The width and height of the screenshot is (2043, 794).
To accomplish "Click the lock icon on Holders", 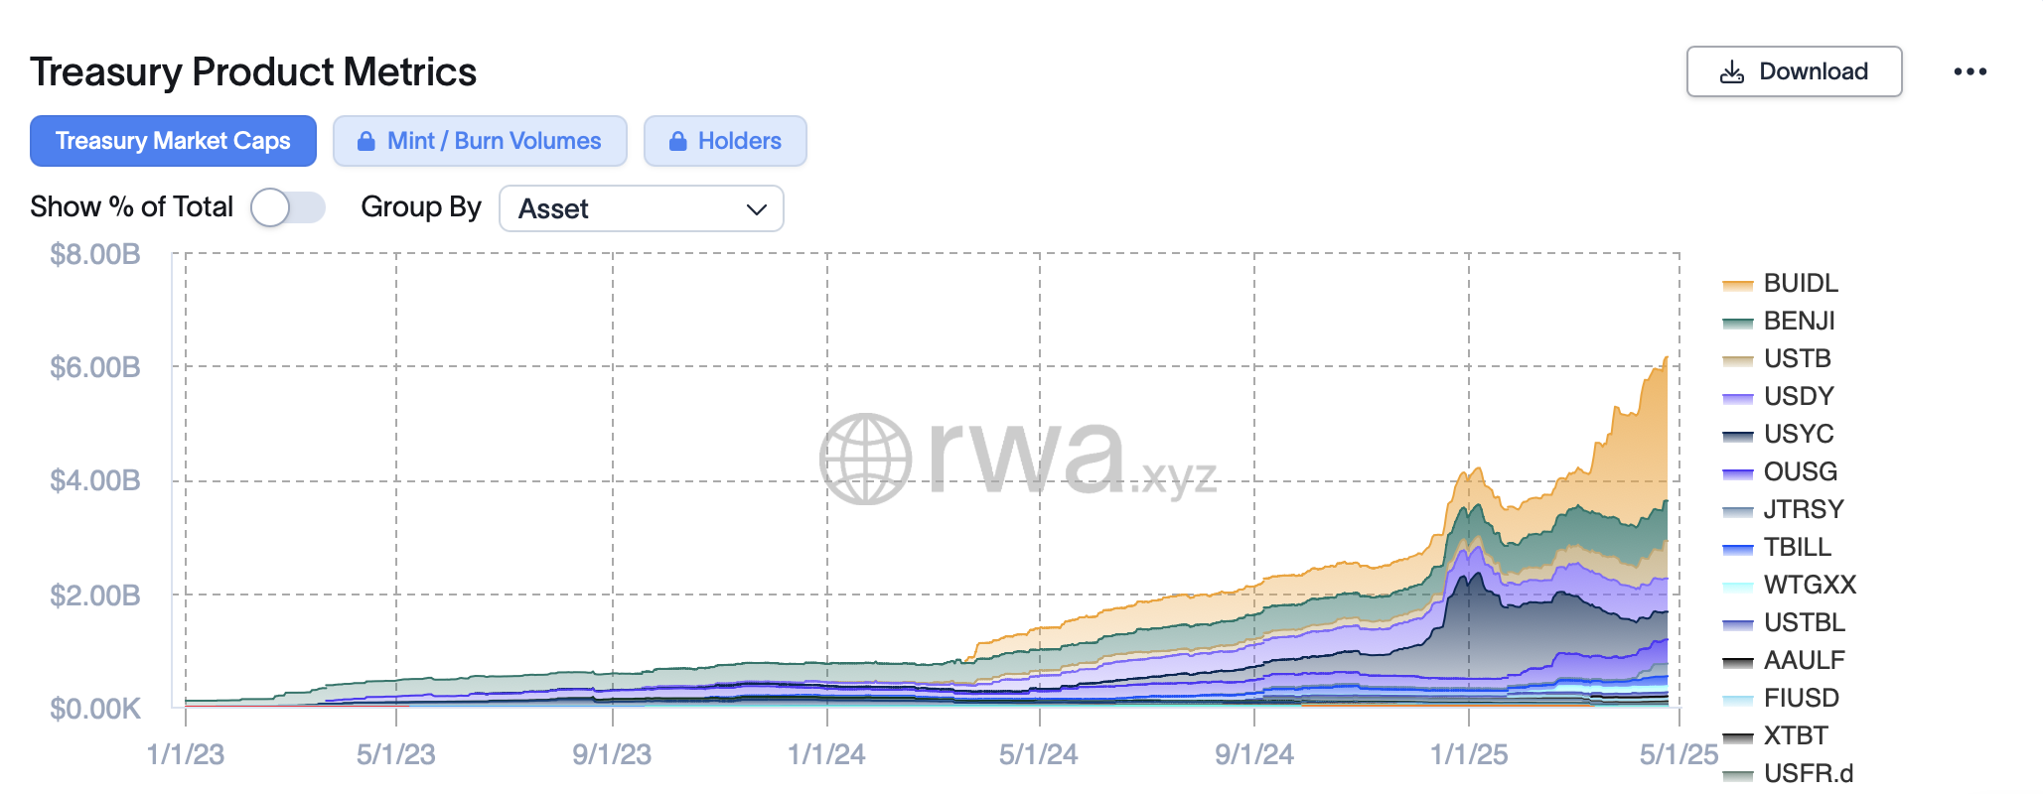I will [x=678, y=142].
